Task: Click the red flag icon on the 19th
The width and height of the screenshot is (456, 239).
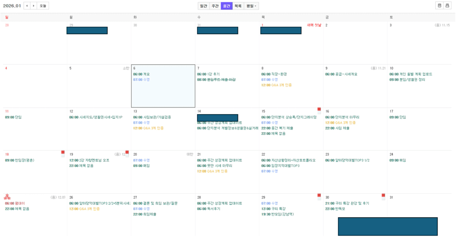Action: tap(127, 153)
